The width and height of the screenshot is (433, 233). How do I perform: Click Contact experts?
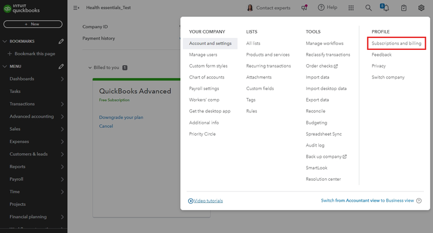click(273, 8)
